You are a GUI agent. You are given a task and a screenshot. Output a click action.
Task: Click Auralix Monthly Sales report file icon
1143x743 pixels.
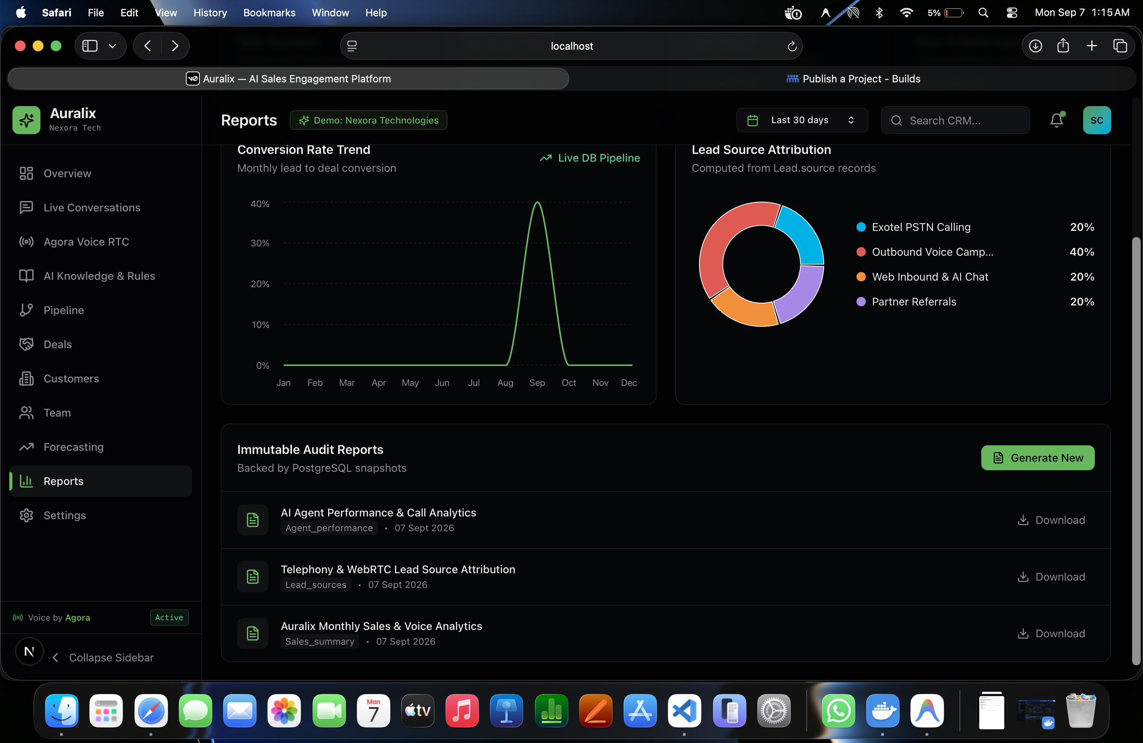[253, 633]
